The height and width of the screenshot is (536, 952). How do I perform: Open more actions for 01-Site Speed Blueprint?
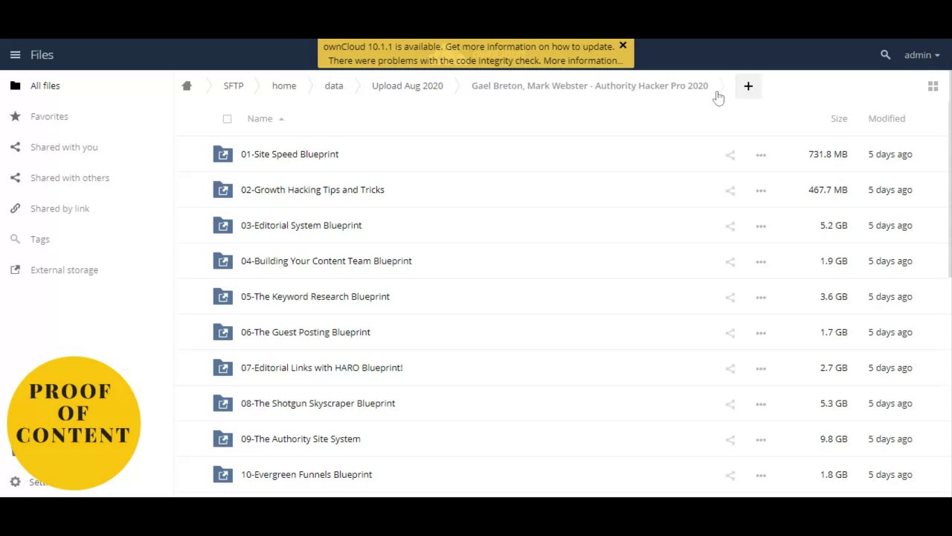click(x=761, y=155)
